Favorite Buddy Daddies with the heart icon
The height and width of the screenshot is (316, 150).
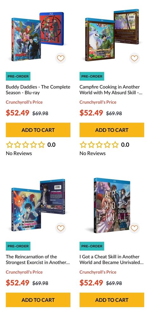pyautogui.click(x=61, y=58)
